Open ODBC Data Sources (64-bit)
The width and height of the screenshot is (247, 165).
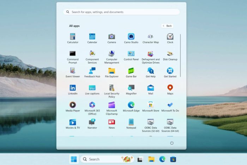click(170, 125)
